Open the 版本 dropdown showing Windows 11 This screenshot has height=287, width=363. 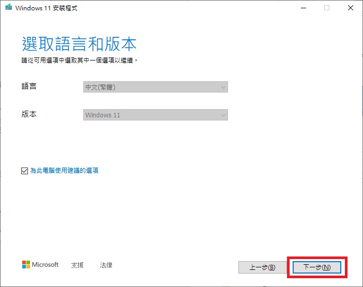(x=156, y=115)
